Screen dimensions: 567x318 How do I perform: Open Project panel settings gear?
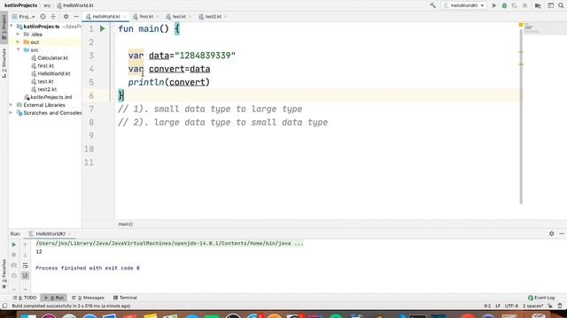coord(66,17)
